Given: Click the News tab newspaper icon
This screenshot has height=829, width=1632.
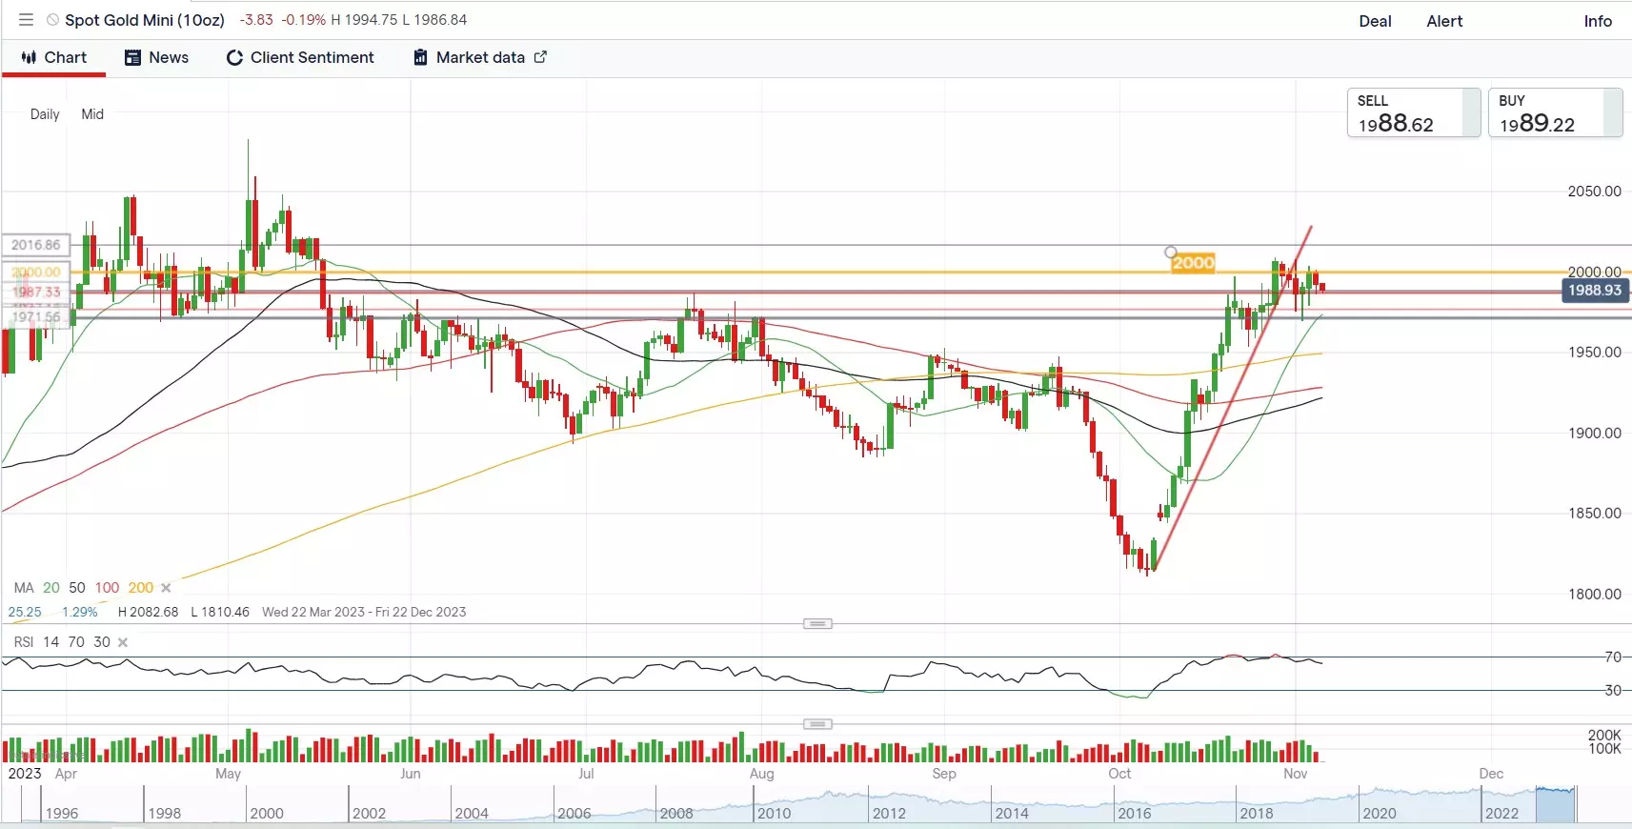Looking at the screenshot, I should click(133, 58).
